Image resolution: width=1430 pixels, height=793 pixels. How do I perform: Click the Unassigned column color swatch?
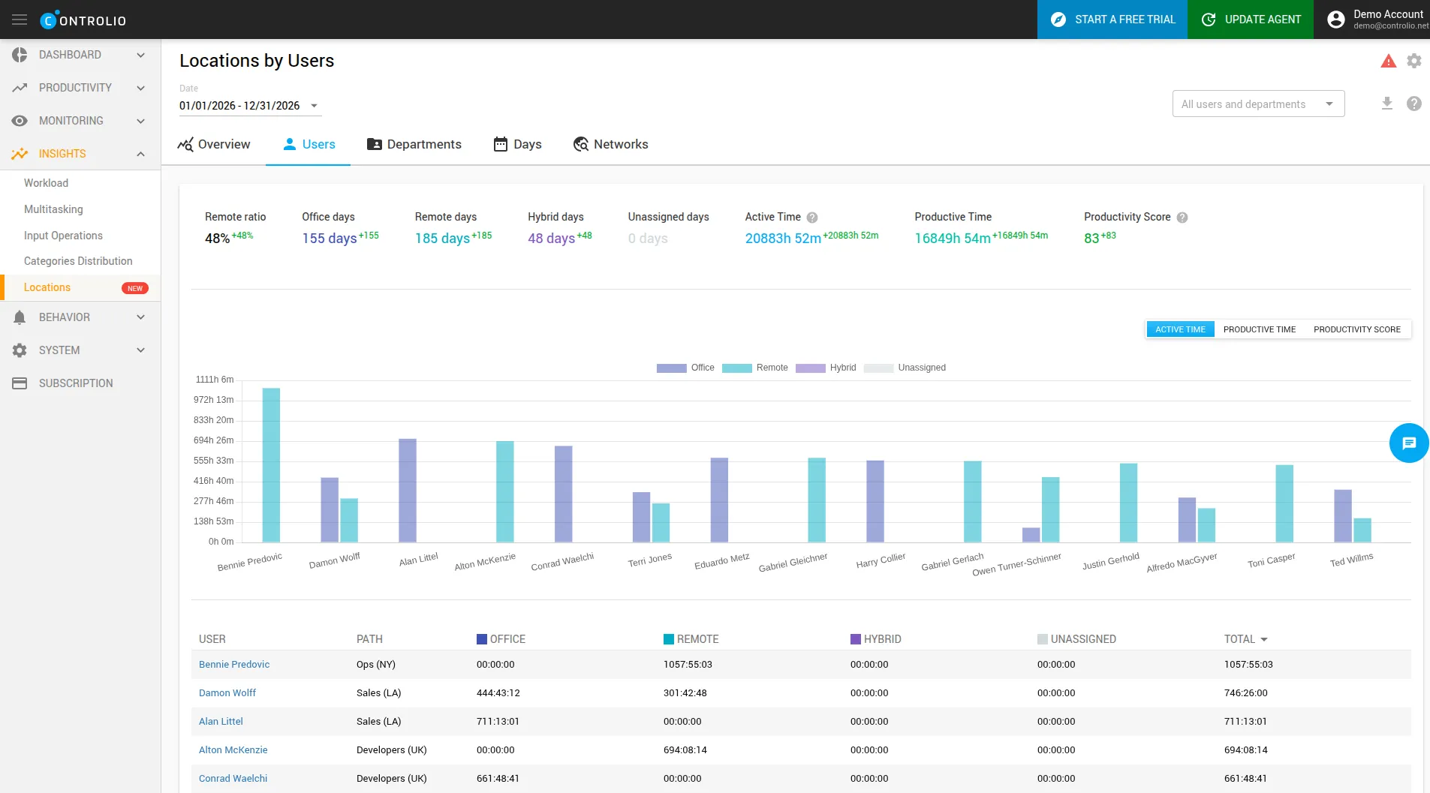pyautogui.click(x=1043, y=639)
